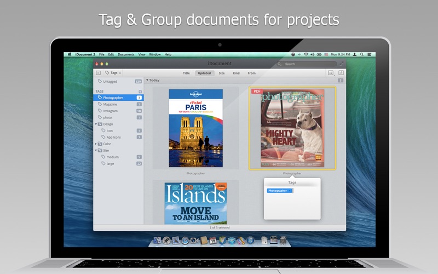Select the Paris guide thumbnail

(x=195, y=128)
